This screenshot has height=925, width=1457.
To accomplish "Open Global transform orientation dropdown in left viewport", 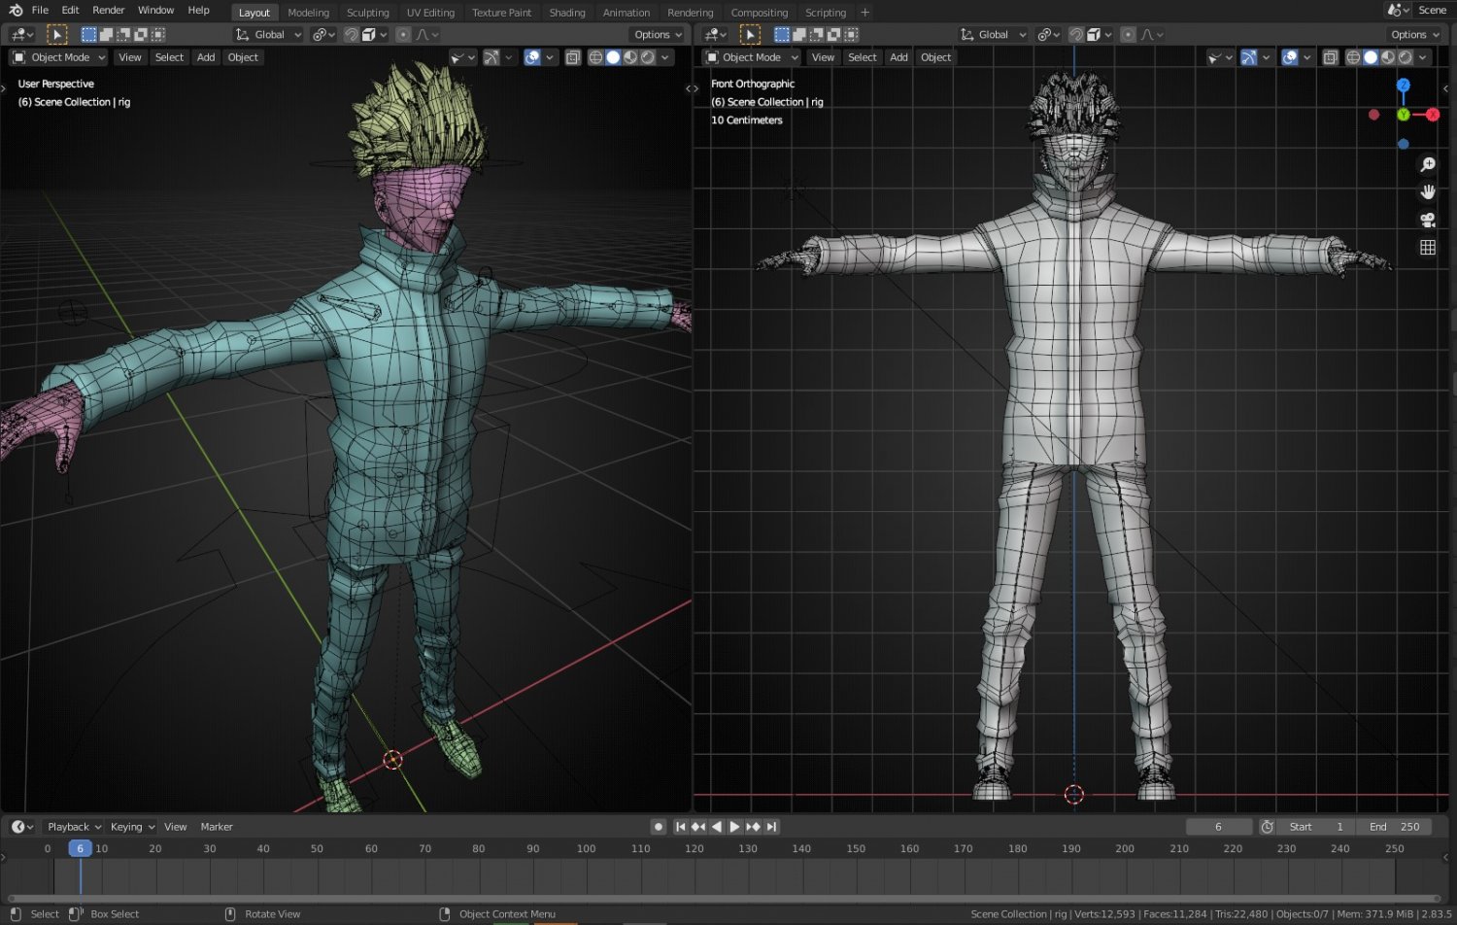I will tap(269, 35).
